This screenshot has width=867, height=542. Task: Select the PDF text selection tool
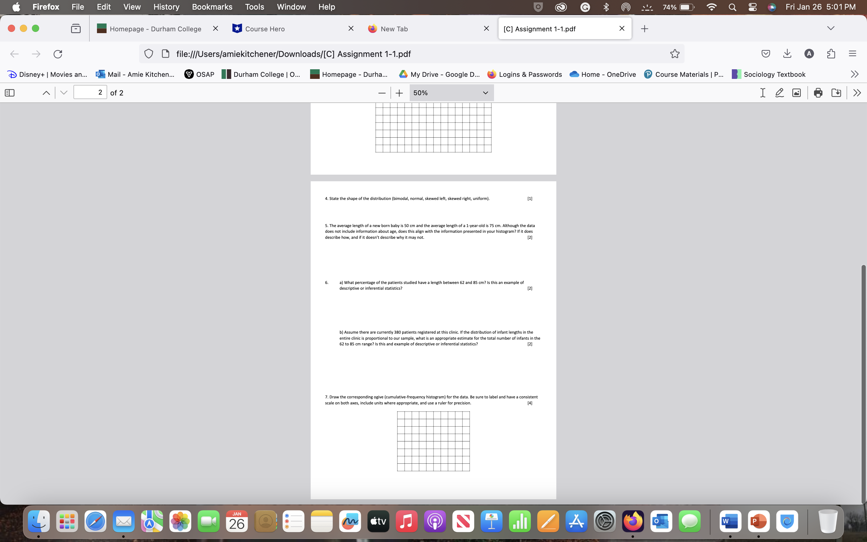762,92
